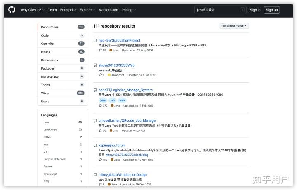
Task: Click the star icon for shuye00123/SSSSWeb
Action: pyautogui.click(x=100, y=75)
